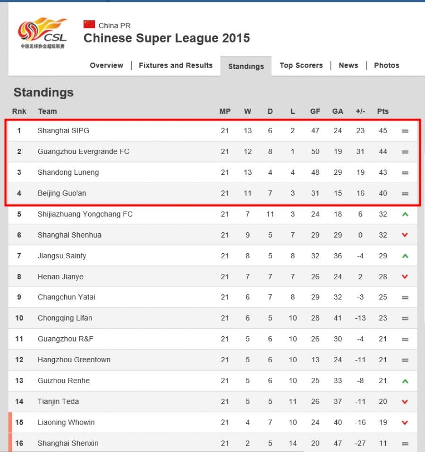The height and width of the screenshot is (452, 425).
Task: Click green up arrow for Shijiazhuang Yongchang FC
Action: click(405, 214)
